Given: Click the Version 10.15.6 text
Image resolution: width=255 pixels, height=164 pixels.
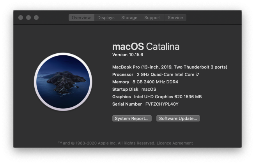Looking at the screenshot, I should click(x=127, y=55).
